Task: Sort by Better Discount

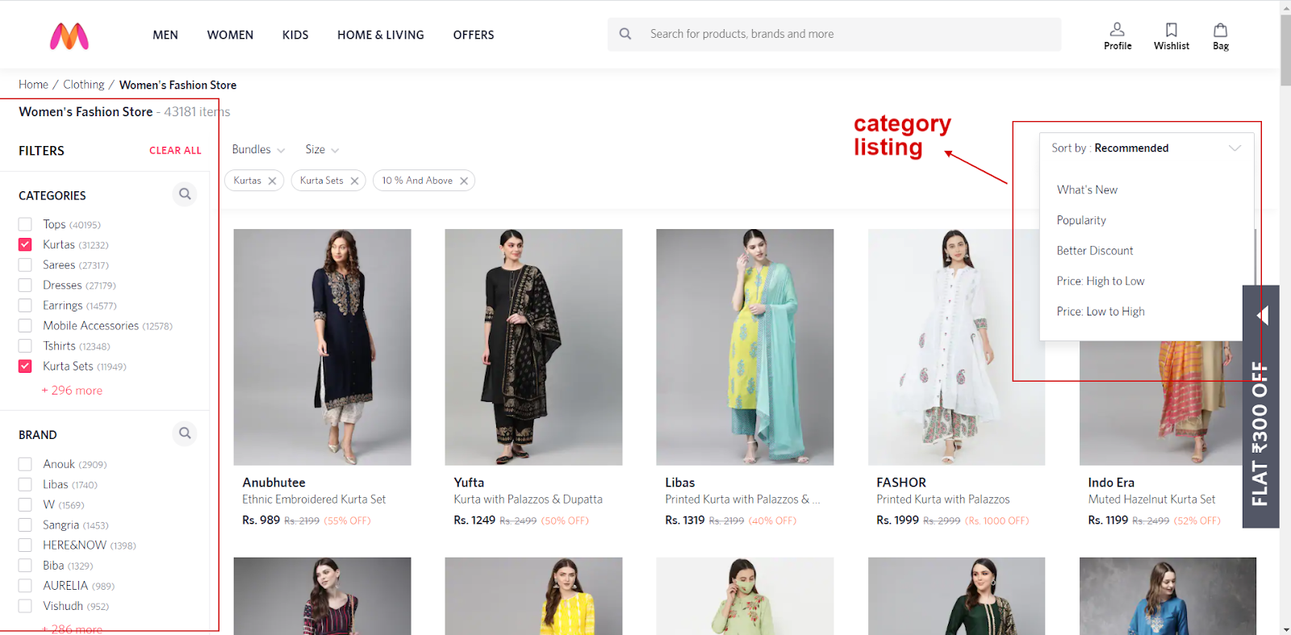Action: pyautogui.click(x=1095, y=251)
